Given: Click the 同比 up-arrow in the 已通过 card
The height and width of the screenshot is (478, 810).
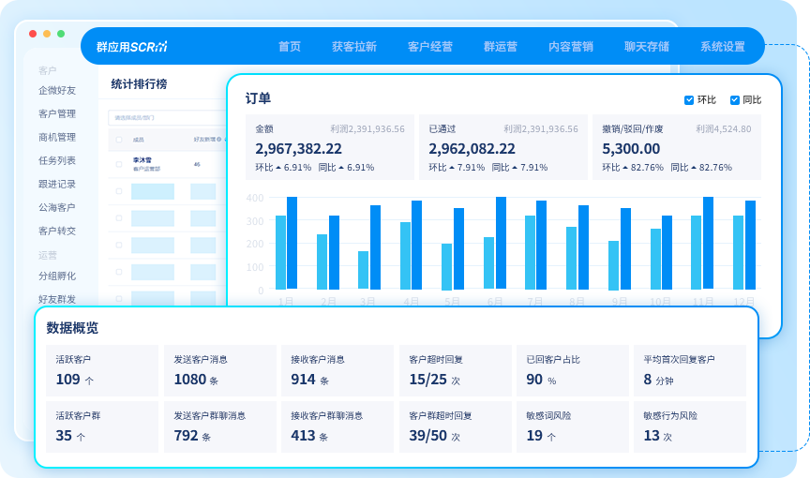Looking at the screenshot, I should 515,168.
